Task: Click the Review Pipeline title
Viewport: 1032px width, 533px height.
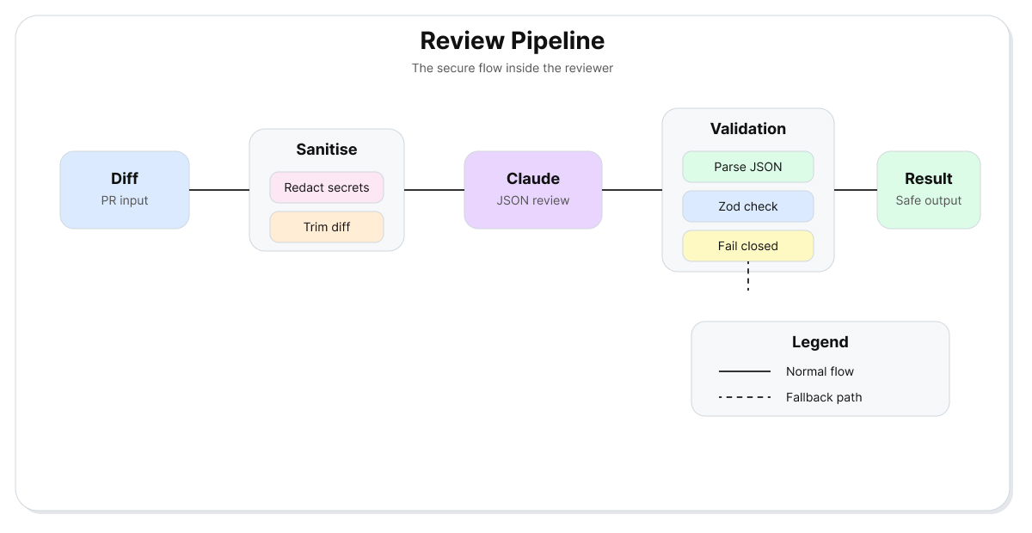Action: [513, 40]
